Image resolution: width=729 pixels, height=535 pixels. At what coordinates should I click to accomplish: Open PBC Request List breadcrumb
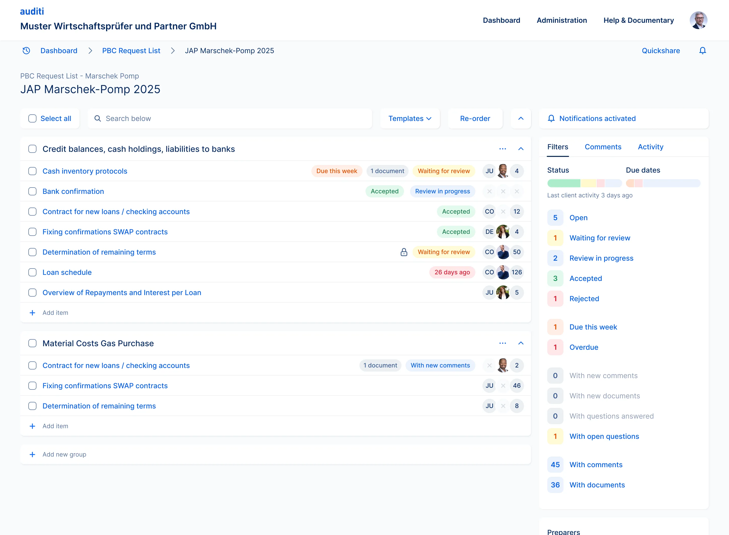pyautogui.click(x=131, y=51)
